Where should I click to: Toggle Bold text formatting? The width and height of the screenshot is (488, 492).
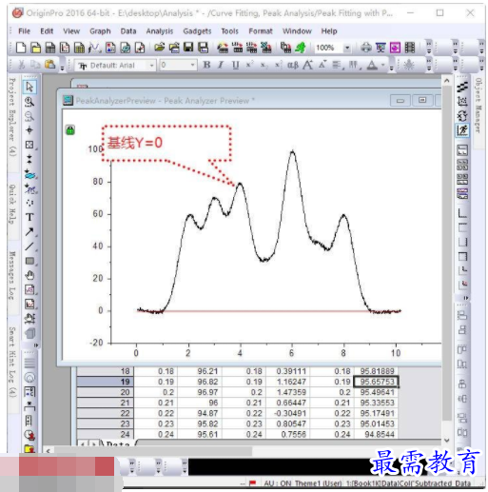(206, 65)
